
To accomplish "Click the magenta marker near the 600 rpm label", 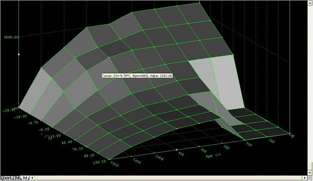I will 177,150.
